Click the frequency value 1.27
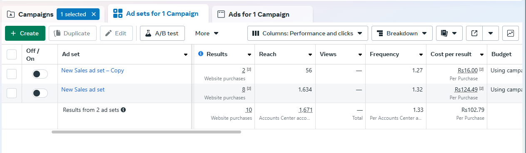 pyautogui.click(x=417, y=70)
